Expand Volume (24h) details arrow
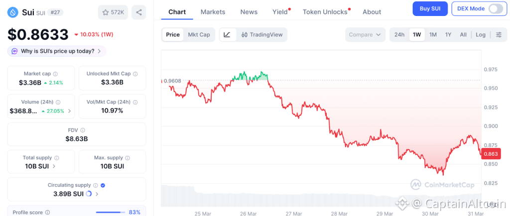This screenshot has height=216, width=510. [69, 111]
